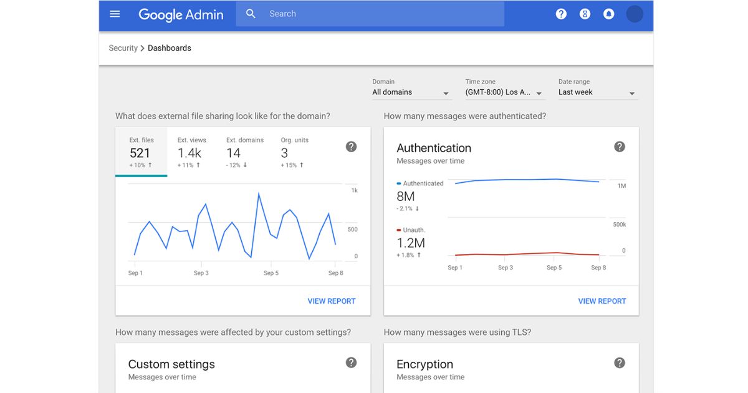
Task: Click the Security breadcrumb link
Action: tap(123, 48)
